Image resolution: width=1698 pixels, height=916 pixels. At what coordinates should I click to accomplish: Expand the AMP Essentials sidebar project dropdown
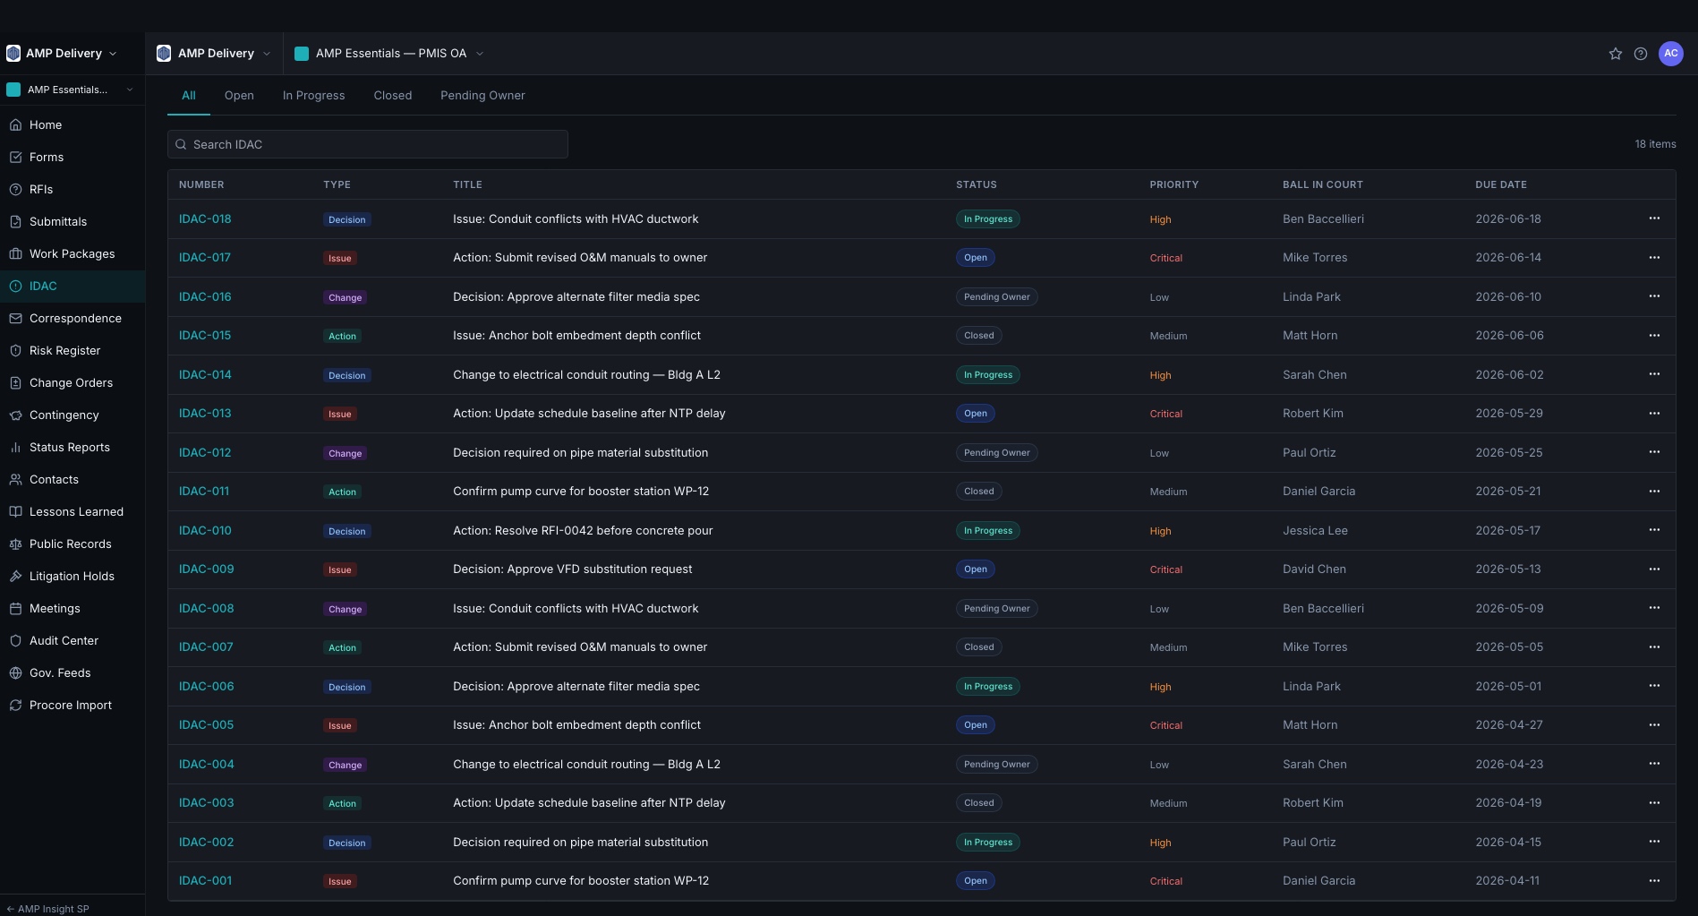[x=70, y=90]
